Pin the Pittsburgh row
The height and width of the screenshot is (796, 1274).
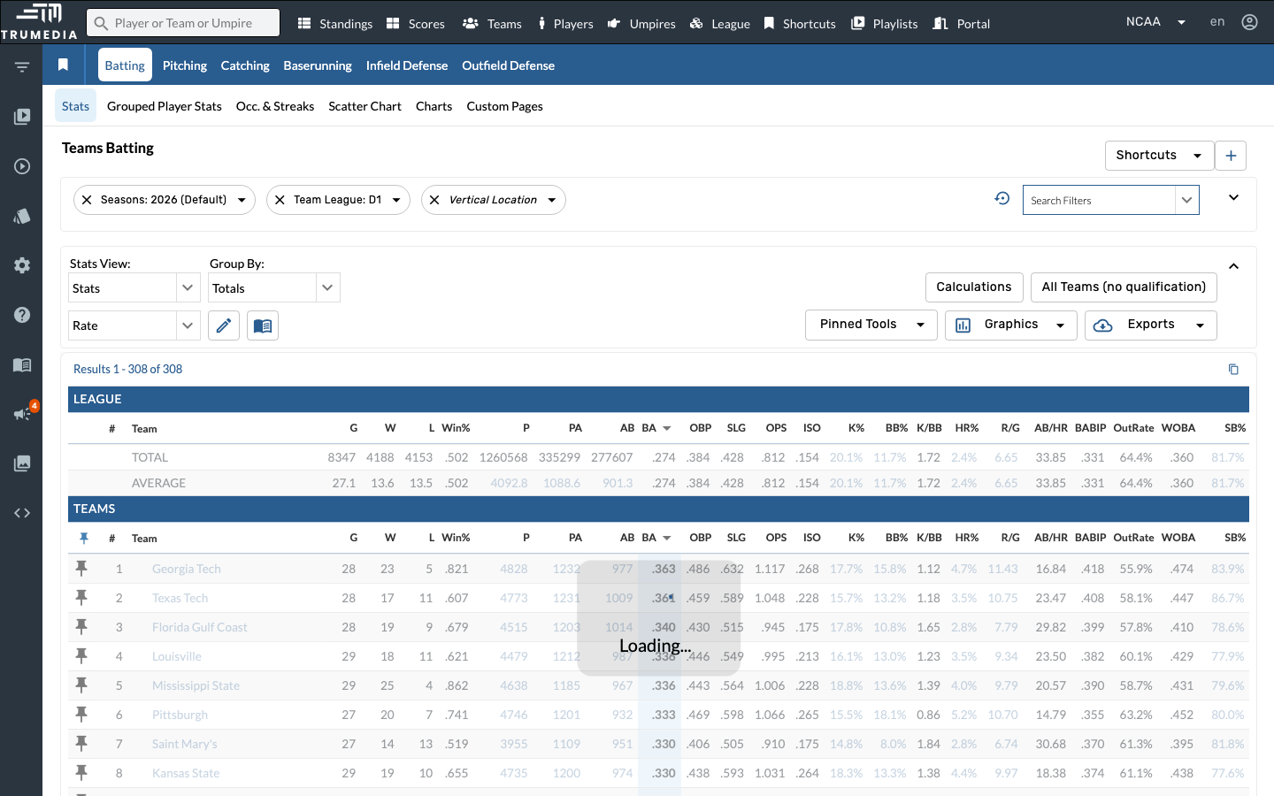[x=81, y=714]
